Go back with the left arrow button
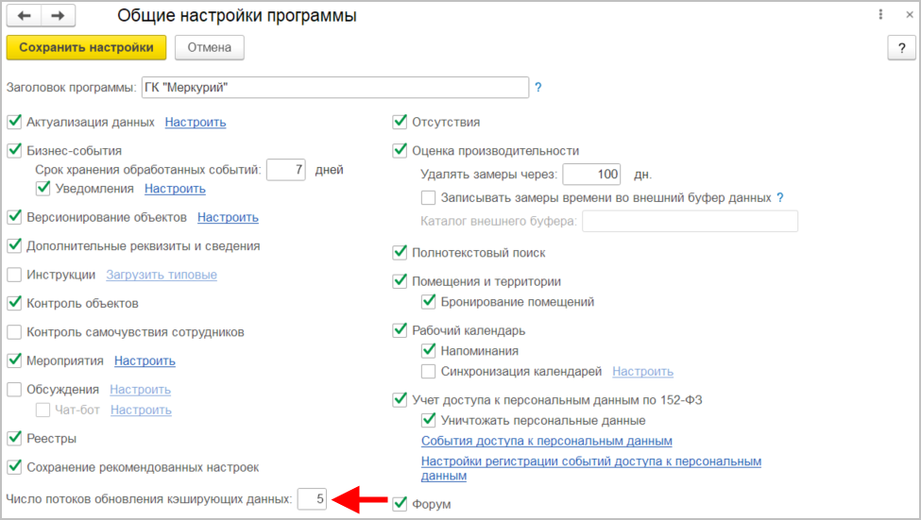Viewport: 921px width, 520px height. (25, 16)
